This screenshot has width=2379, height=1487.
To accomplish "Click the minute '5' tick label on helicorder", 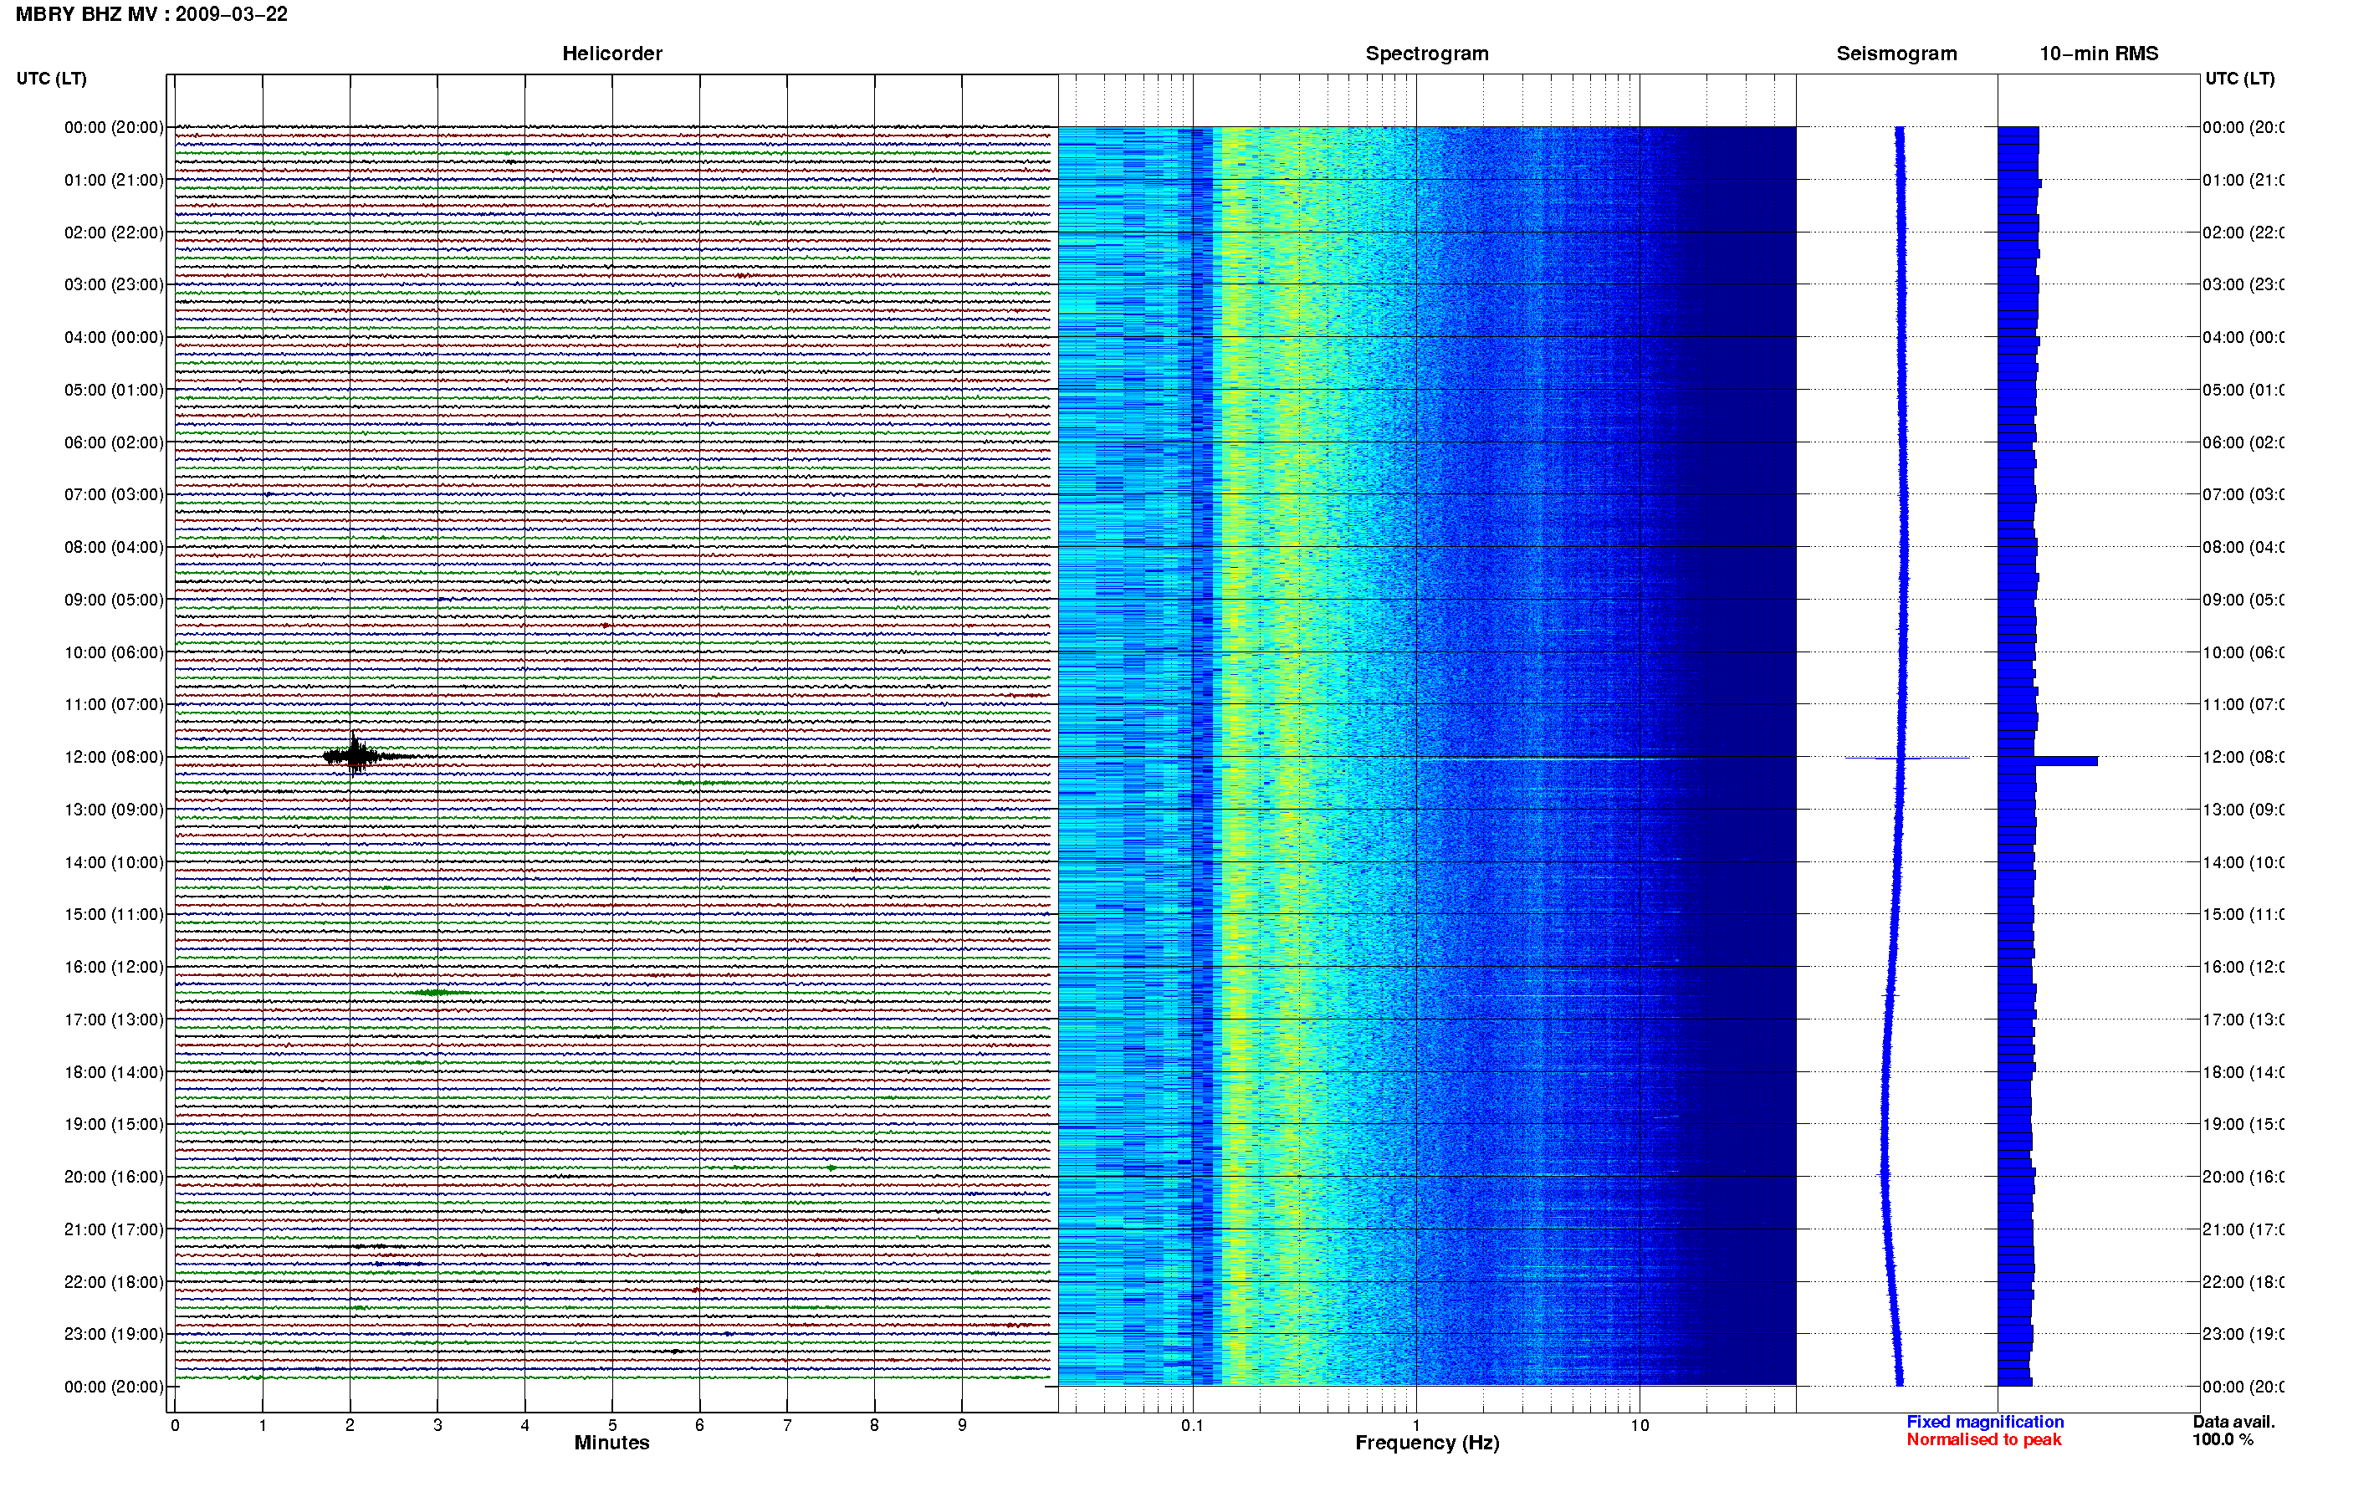I will pos(611,1425).
